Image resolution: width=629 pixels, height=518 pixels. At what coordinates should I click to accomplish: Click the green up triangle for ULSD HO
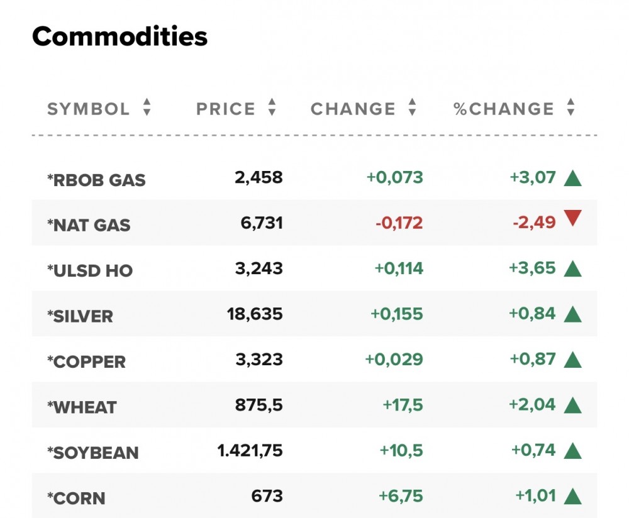572,269
